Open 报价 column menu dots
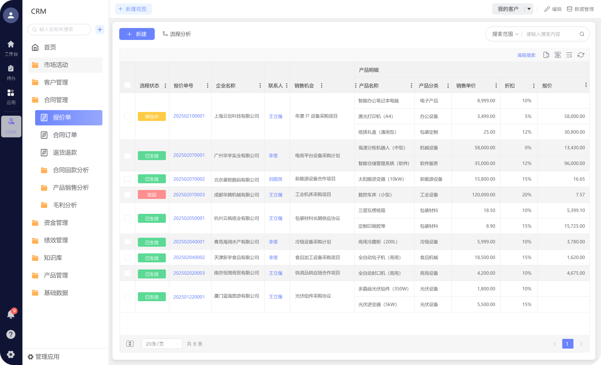The height and width of the screenshot is (365, 601). tap(586, 85)
